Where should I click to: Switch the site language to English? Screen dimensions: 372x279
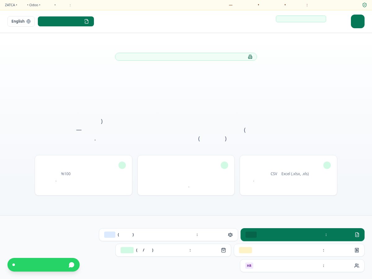point(21,21)
